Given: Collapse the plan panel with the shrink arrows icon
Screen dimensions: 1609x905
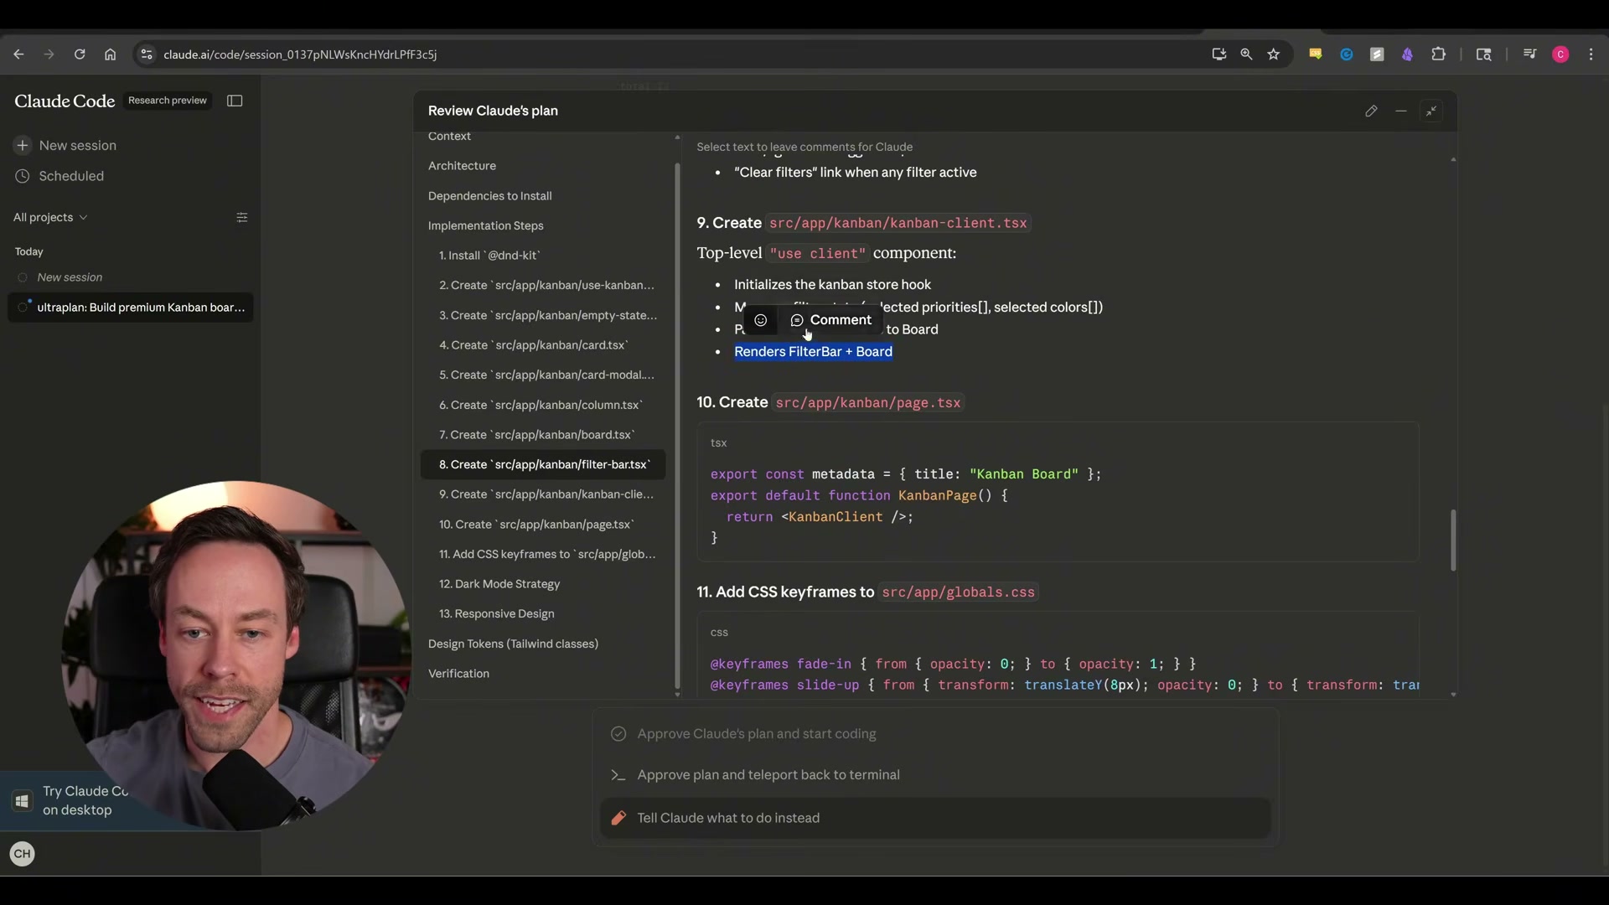Looking at the screenshot, I should click(1431, 111).
